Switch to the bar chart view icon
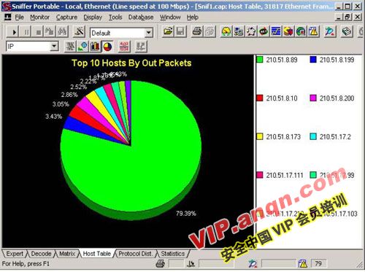 click(95, 46)
